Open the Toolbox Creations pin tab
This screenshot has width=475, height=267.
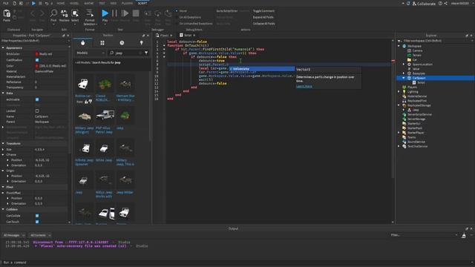click(141, 43)
